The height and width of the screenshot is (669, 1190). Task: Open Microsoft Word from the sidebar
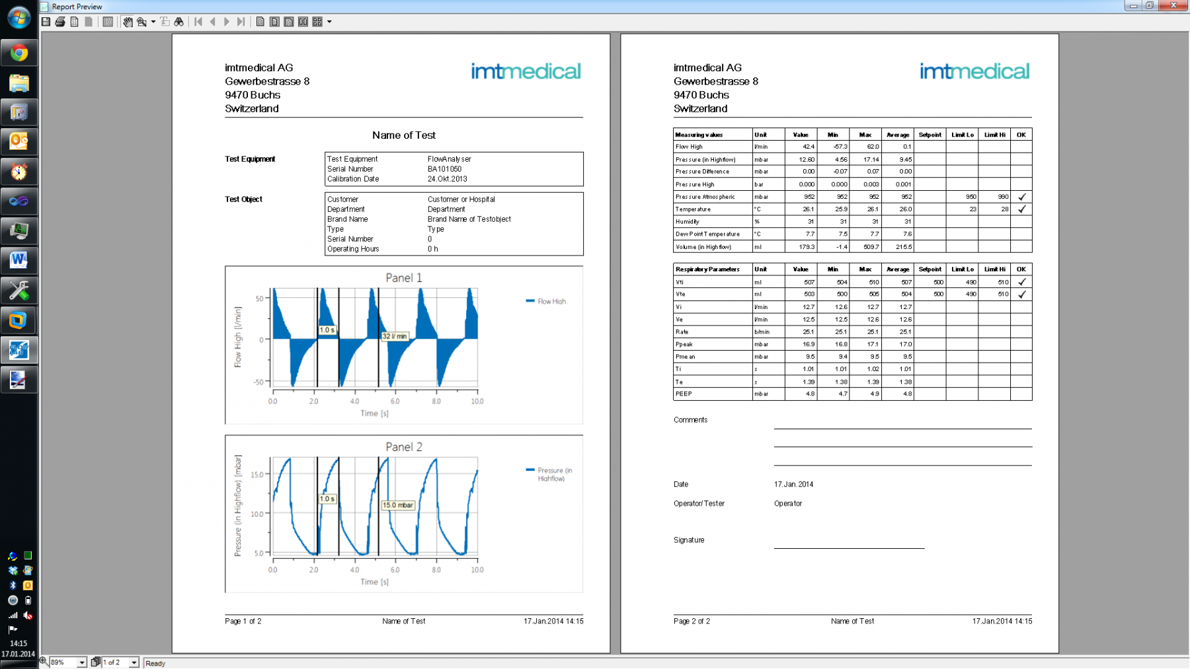click(19, 261)
